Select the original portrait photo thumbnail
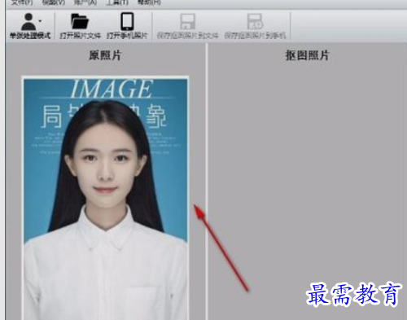Screen dimensions: 407x320 [105, 198]
